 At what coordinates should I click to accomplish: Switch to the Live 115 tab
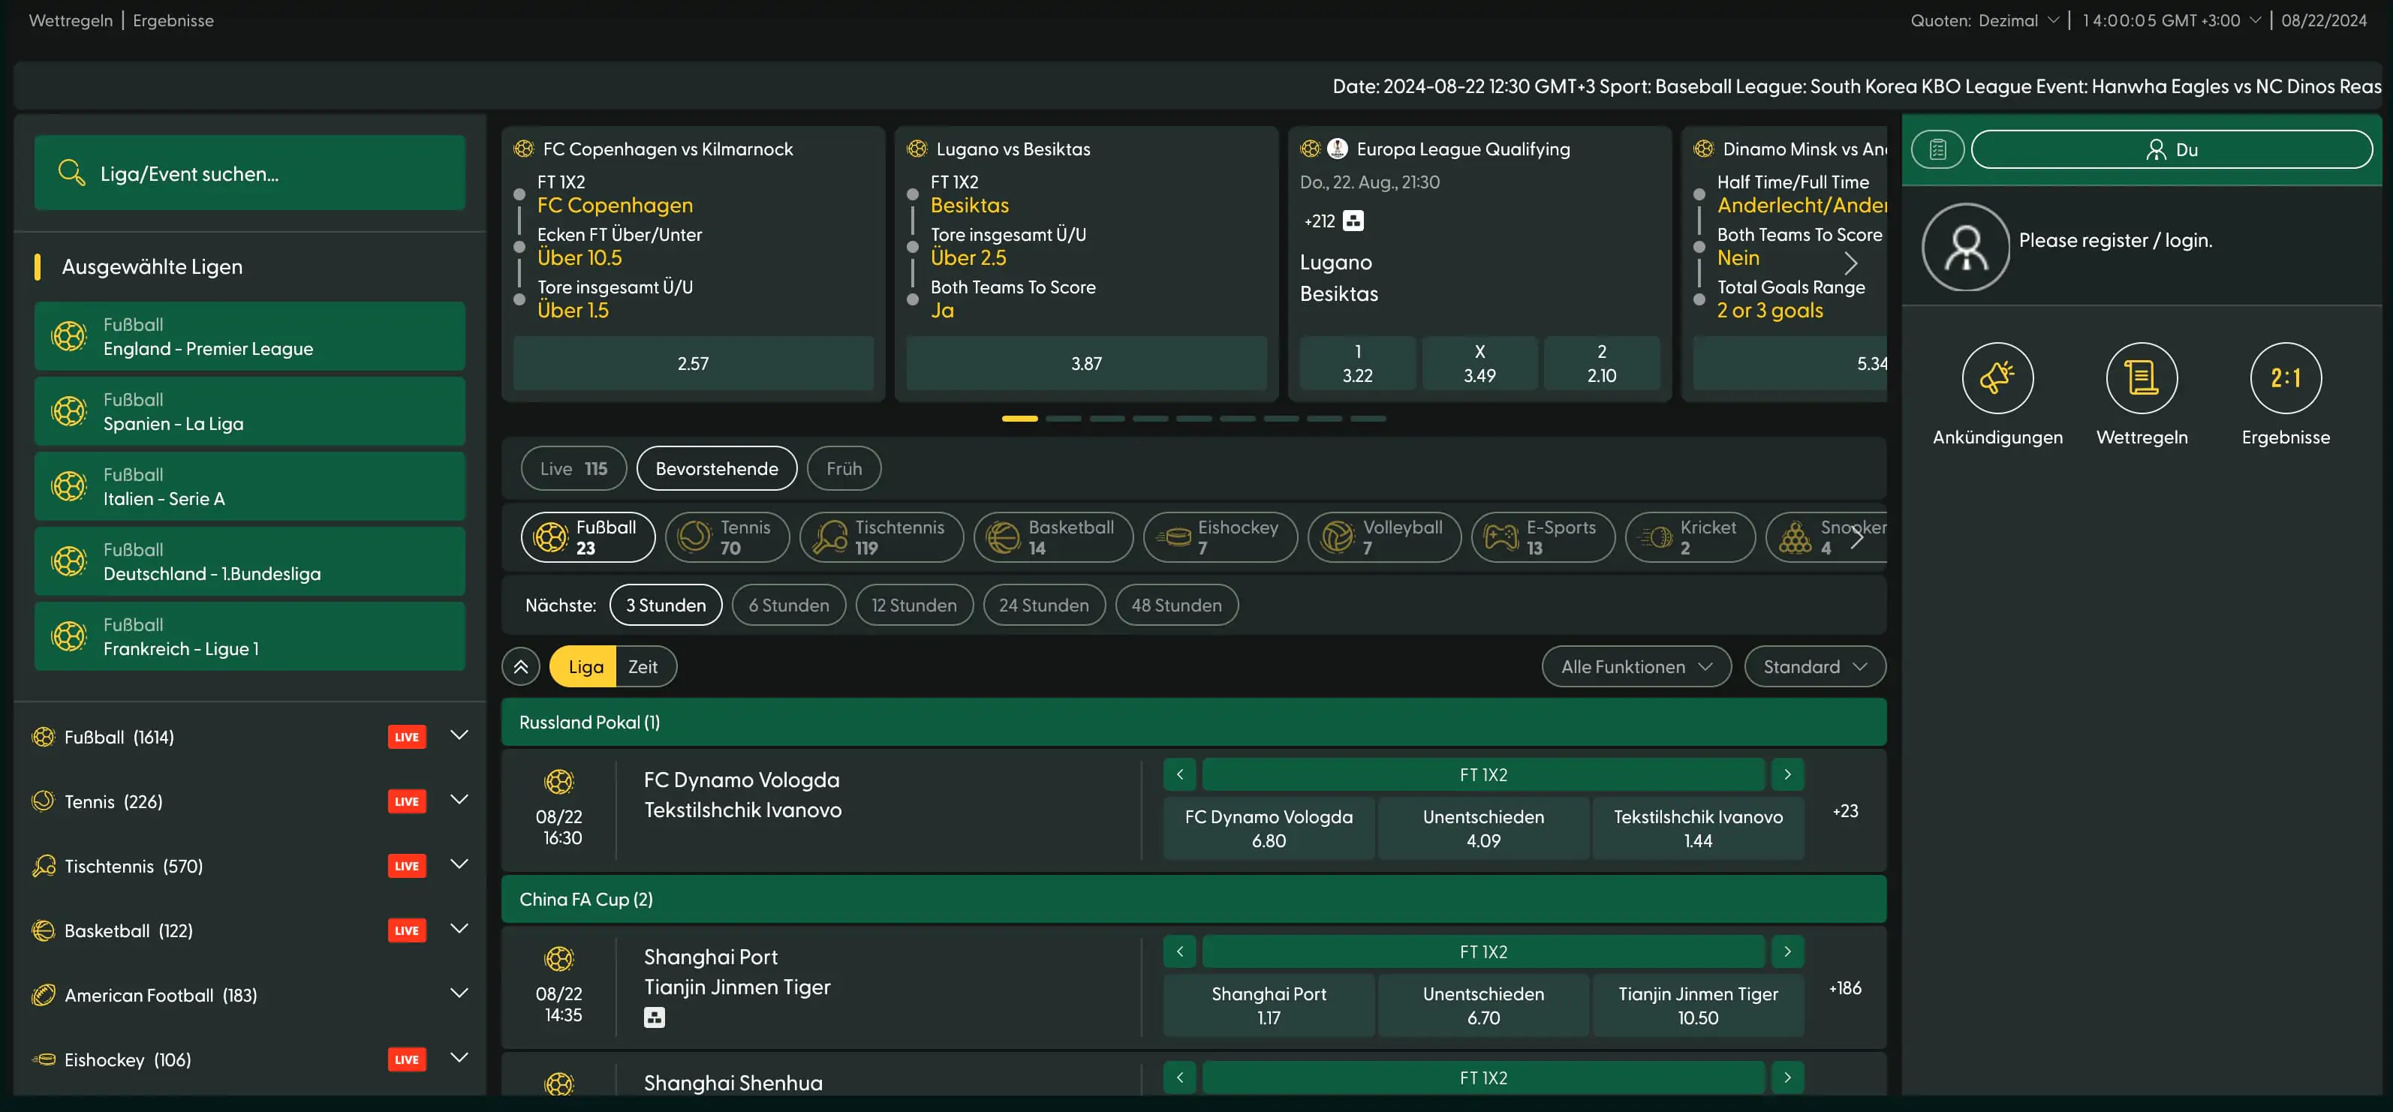573,469
